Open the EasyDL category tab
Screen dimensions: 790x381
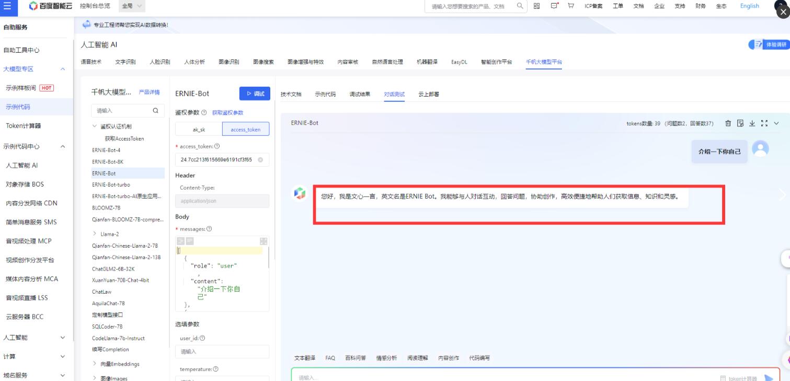459,62
